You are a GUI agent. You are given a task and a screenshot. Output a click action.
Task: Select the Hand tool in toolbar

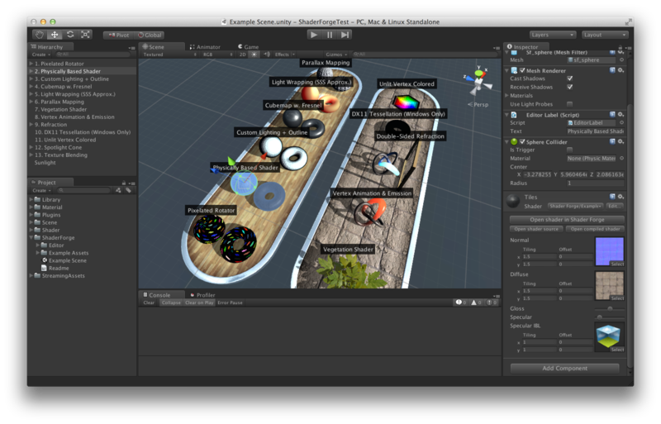pos(40,35)
